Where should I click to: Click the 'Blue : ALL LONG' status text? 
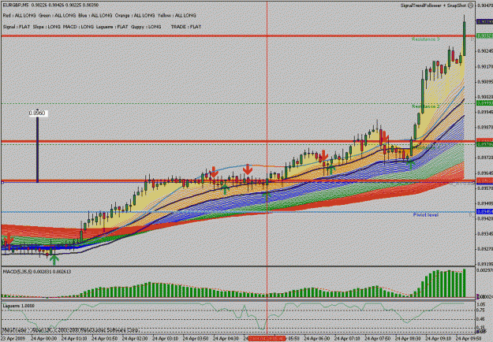(x=95, y=16)
